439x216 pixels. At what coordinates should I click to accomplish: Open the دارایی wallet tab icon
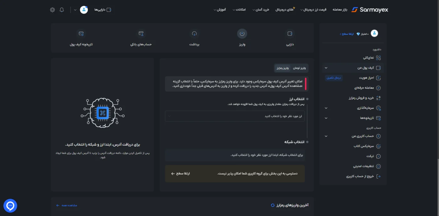pyautogui.click(x=290, y=34)
